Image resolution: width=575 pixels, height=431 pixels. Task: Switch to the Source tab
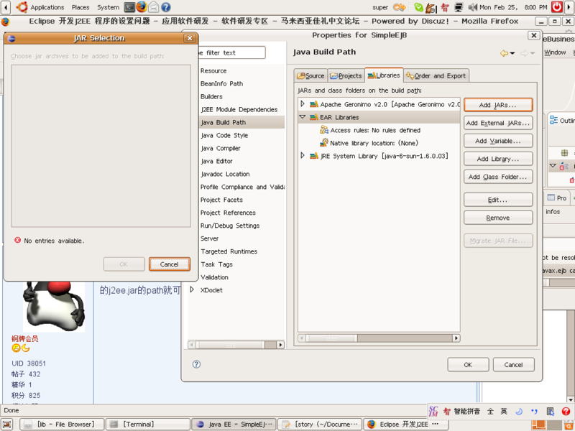[310, 75]
